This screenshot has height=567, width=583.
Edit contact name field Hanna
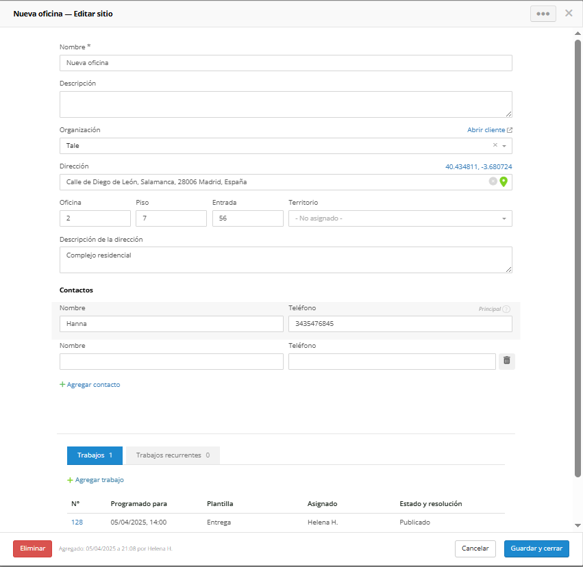point(171,324)
